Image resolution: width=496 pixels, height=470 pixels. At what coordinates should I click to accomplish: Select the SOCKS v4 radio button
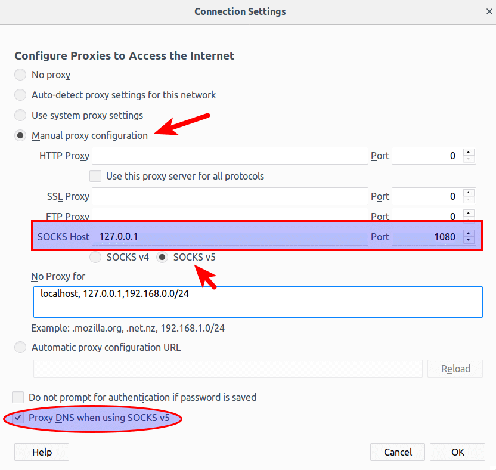95,258
